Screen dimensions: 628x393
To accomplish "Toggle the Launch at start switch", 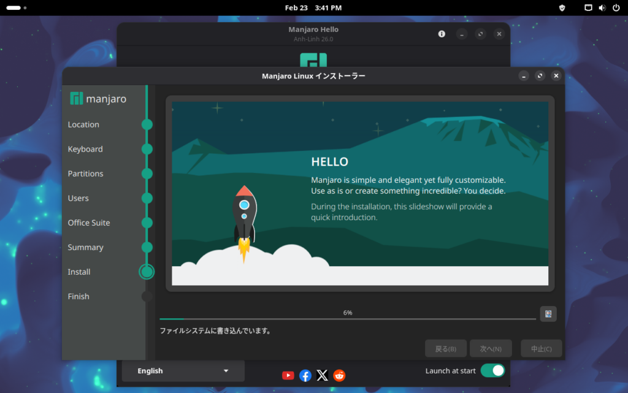I will (x=492, y=370).
